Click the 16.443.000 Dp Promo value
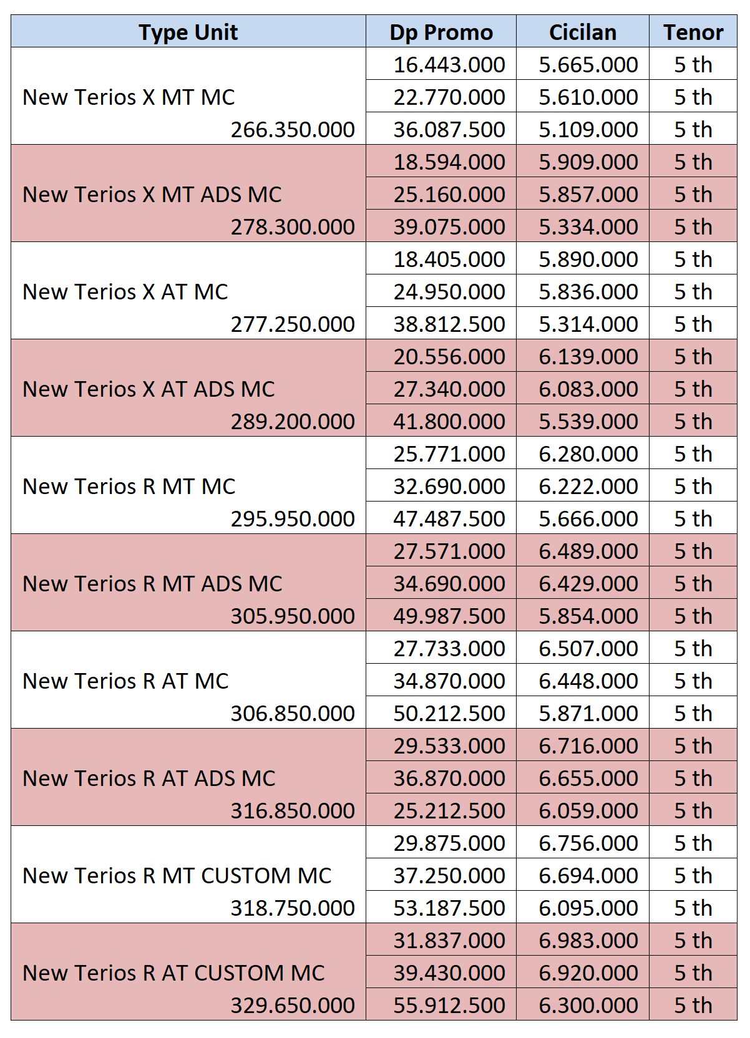The width and height of the screenshot is (750, 1038). pyautogui.click(x=449, y=64)
